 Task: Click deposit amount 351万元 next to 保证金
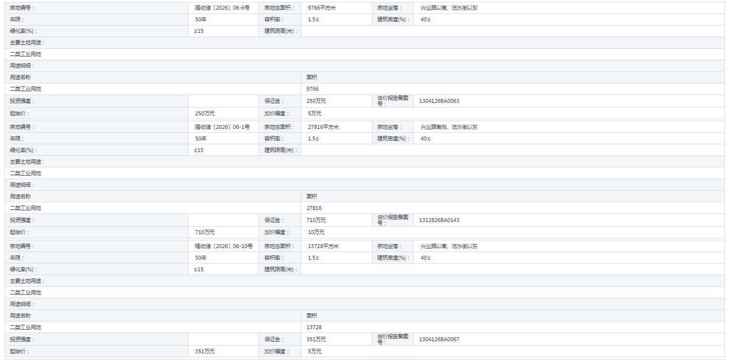click(x=316, y=340)
